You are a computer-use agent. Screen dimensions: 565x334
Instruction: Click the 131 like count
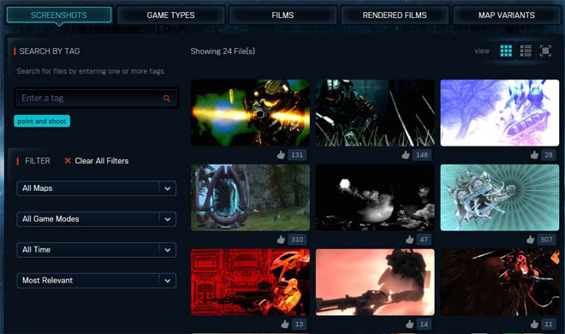(297, 155)
